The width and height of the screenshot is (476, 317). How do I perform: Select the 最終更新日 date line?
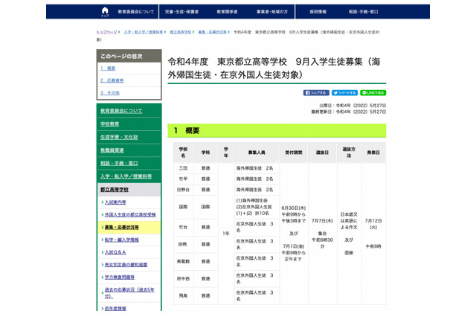349,112
